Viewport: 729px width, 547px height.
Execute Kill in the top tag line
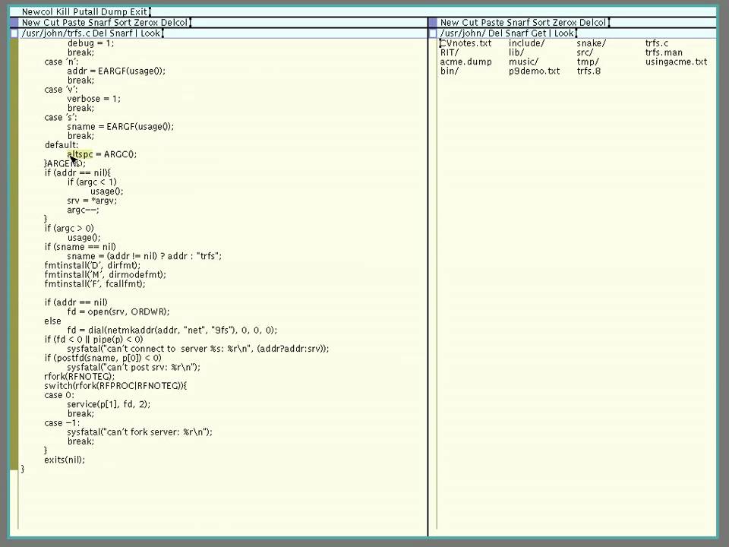(x=63, y=11)
